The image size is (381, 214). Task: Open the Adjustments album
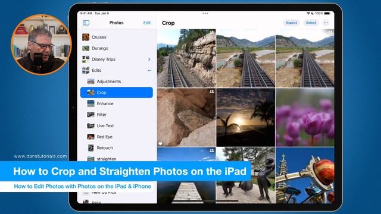(117, 81)
